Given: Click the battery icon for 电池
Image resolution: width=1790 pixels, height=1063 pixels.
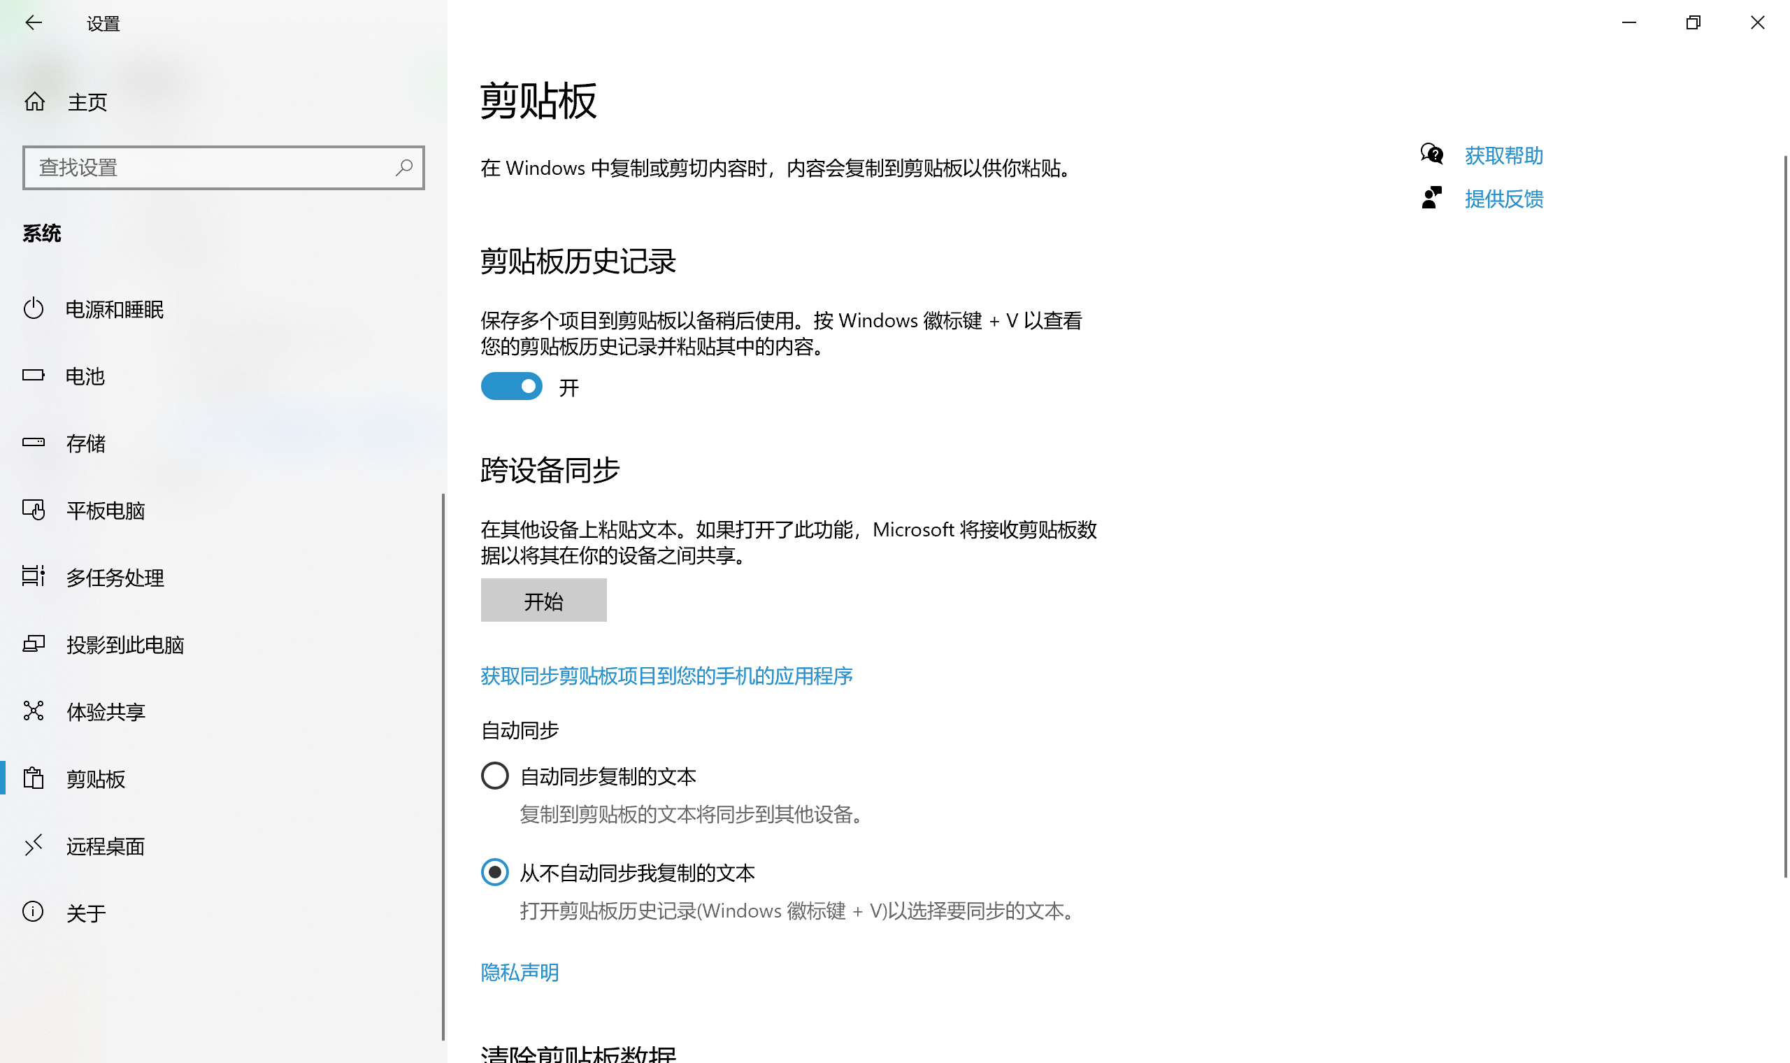Looking at the screenshot, I should pyautogui.click(x=34, y=376).
